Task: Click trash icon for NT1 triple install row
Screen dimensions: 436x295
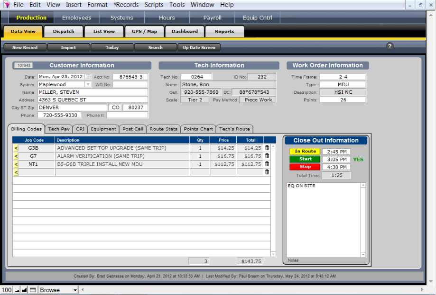Action: (x=267, y=164)
